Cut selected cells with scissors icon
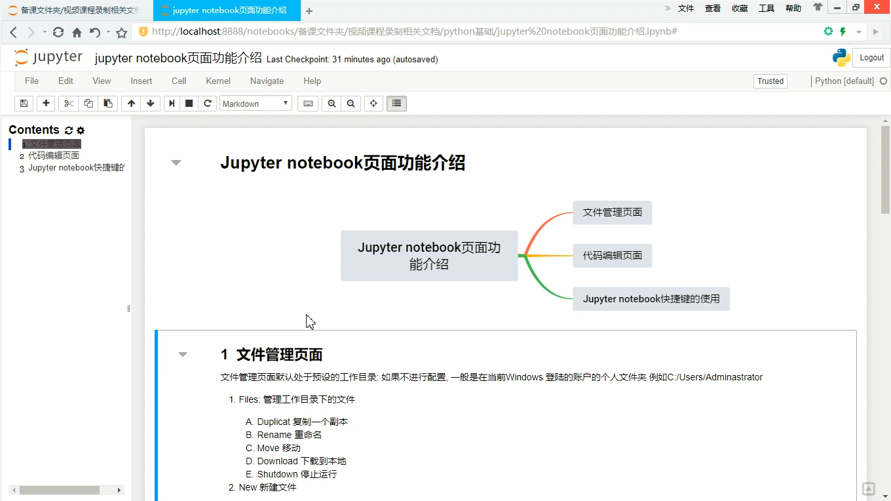Image resolution: width=891 pixels, height=501 pixels. pyautogui.click(x=68, y=104)
